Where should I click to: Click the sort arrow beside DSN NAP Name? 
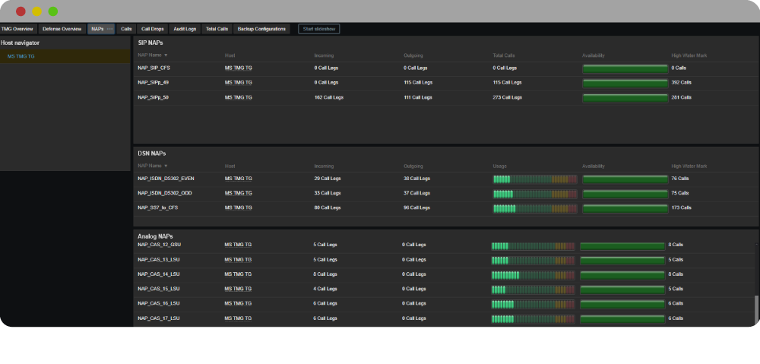tap(166, 166)
